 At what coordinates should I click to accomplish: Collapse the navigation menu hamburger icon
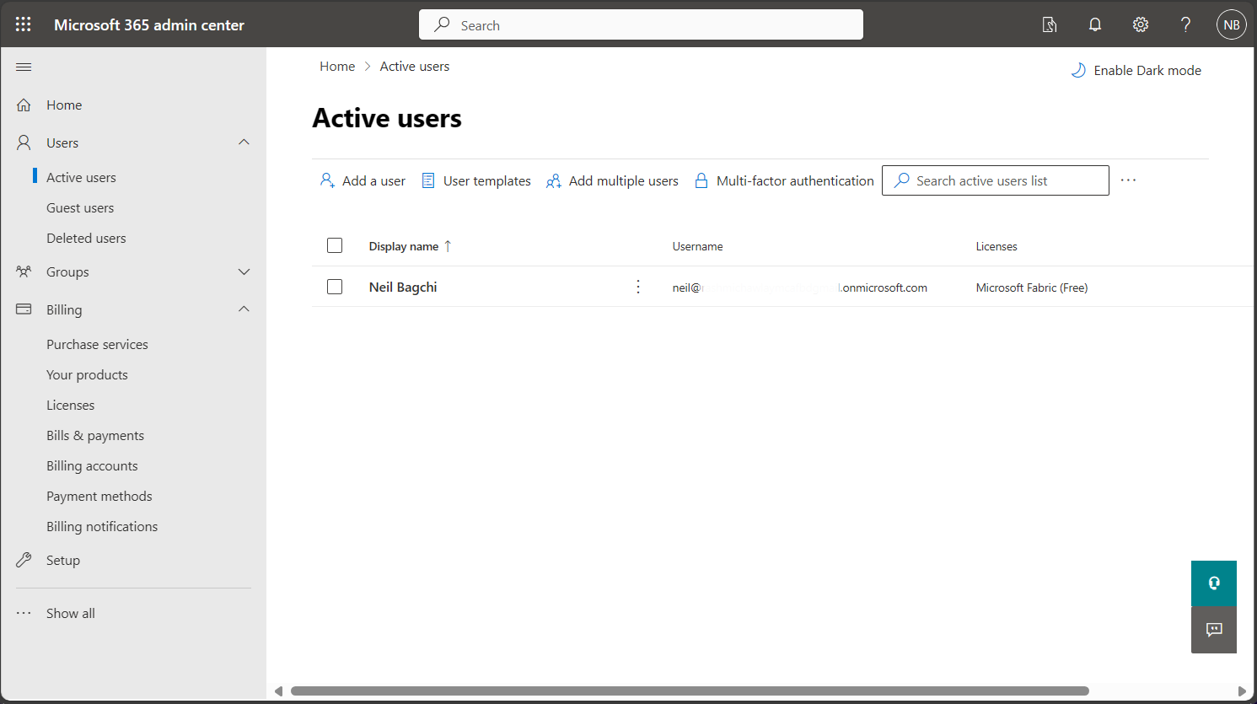tap(24, 67)
